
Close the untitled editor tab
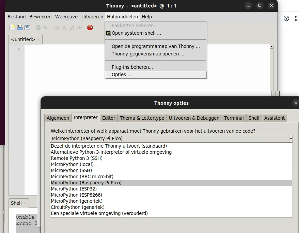pos(38,39)
